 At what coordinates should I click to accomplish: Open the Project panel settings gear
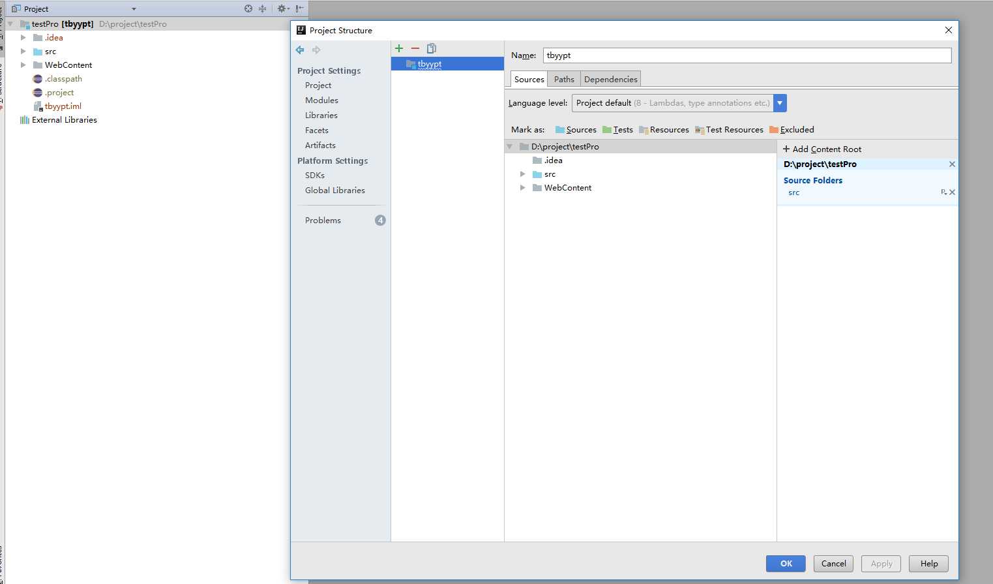click(283, 8)
